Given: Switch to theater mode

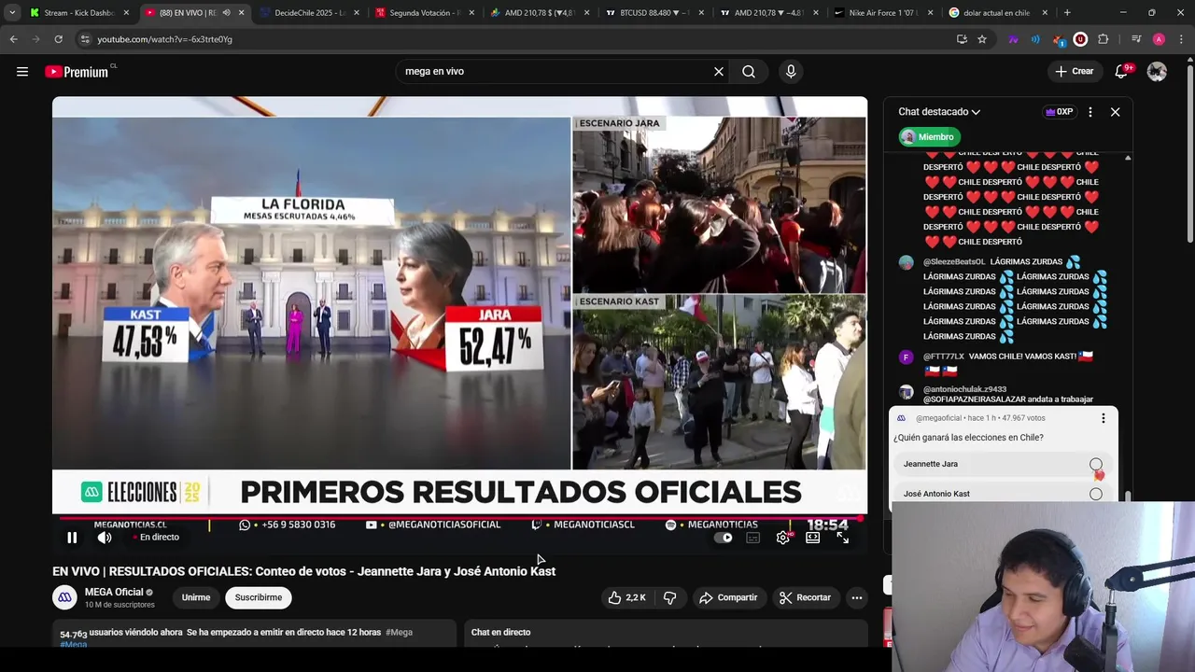Looking at the screenshot, I should coord(813,538).
